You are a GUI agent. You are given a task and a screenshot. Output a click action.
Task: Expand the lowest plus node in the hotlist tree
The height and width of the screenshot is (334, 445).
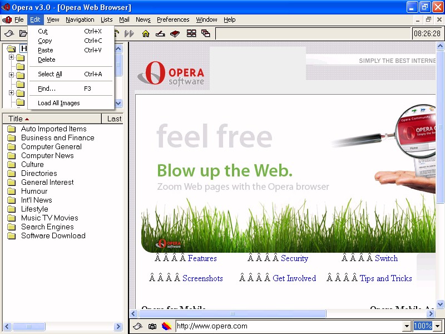(11, 92)
